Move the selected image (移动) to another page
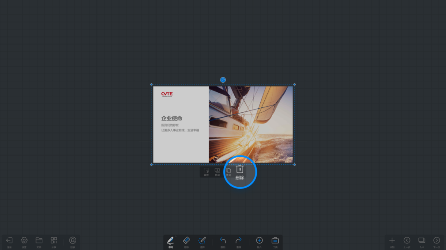446x250 pixels. click(x=217, y=172)
